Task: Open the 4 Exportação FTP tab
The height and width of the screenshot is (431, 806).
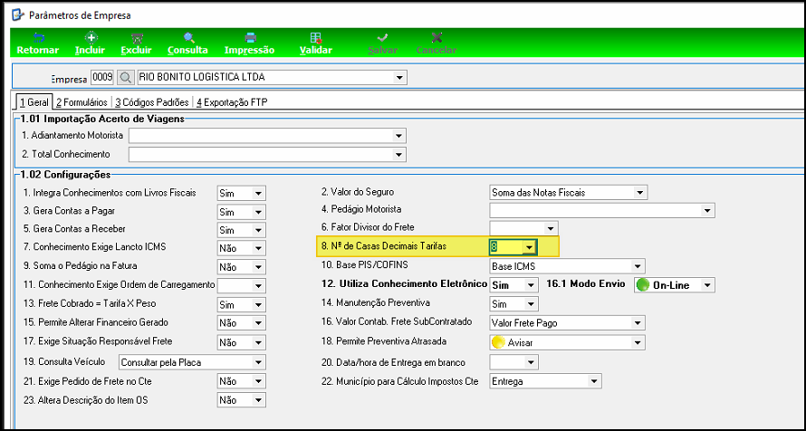Action: (x=233, y=102)
